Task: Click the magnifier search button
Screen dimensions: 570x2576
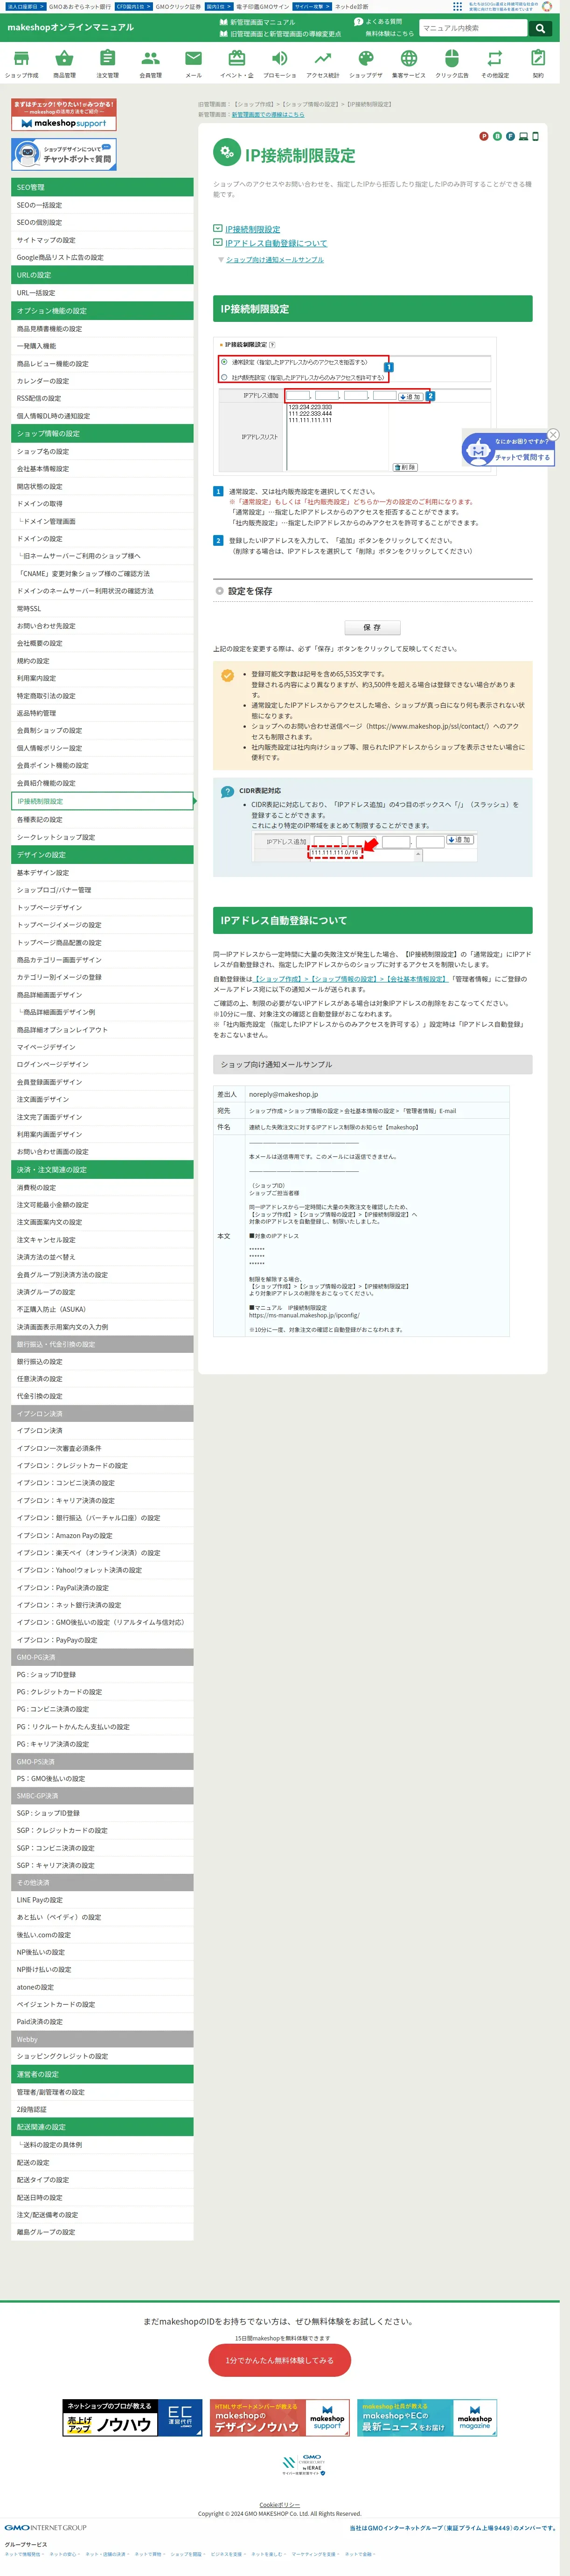Action: point(540,28)
